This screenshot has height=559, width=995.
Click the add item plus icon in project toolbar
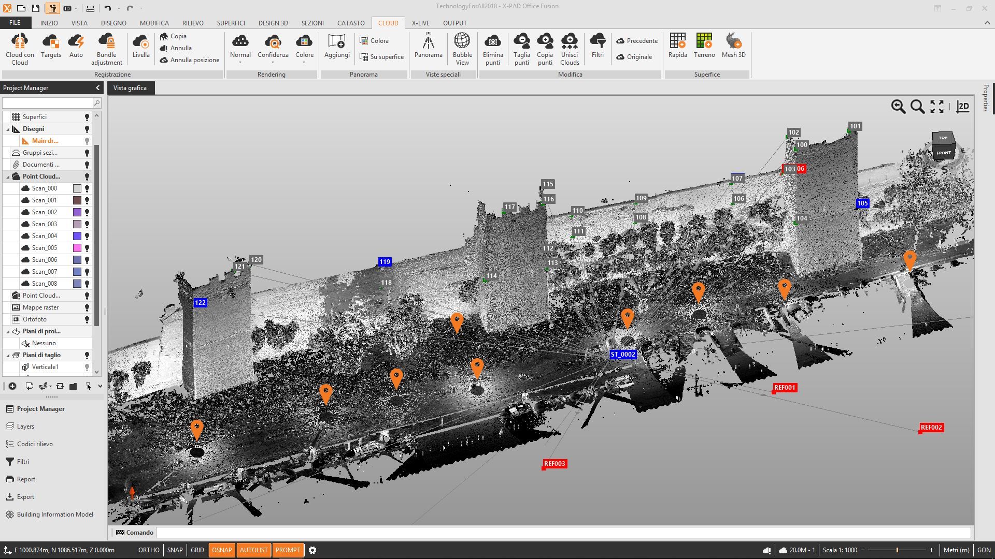pyautogui.click(x=12, y=386)
